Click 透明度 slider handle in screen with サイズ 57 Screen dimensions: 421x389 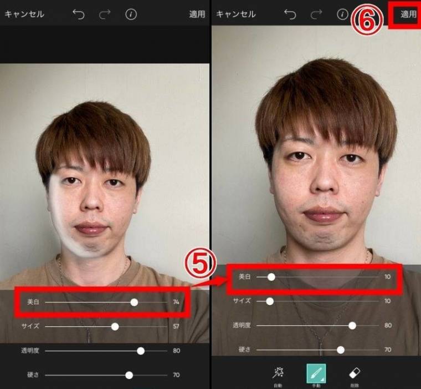point(141,351)
